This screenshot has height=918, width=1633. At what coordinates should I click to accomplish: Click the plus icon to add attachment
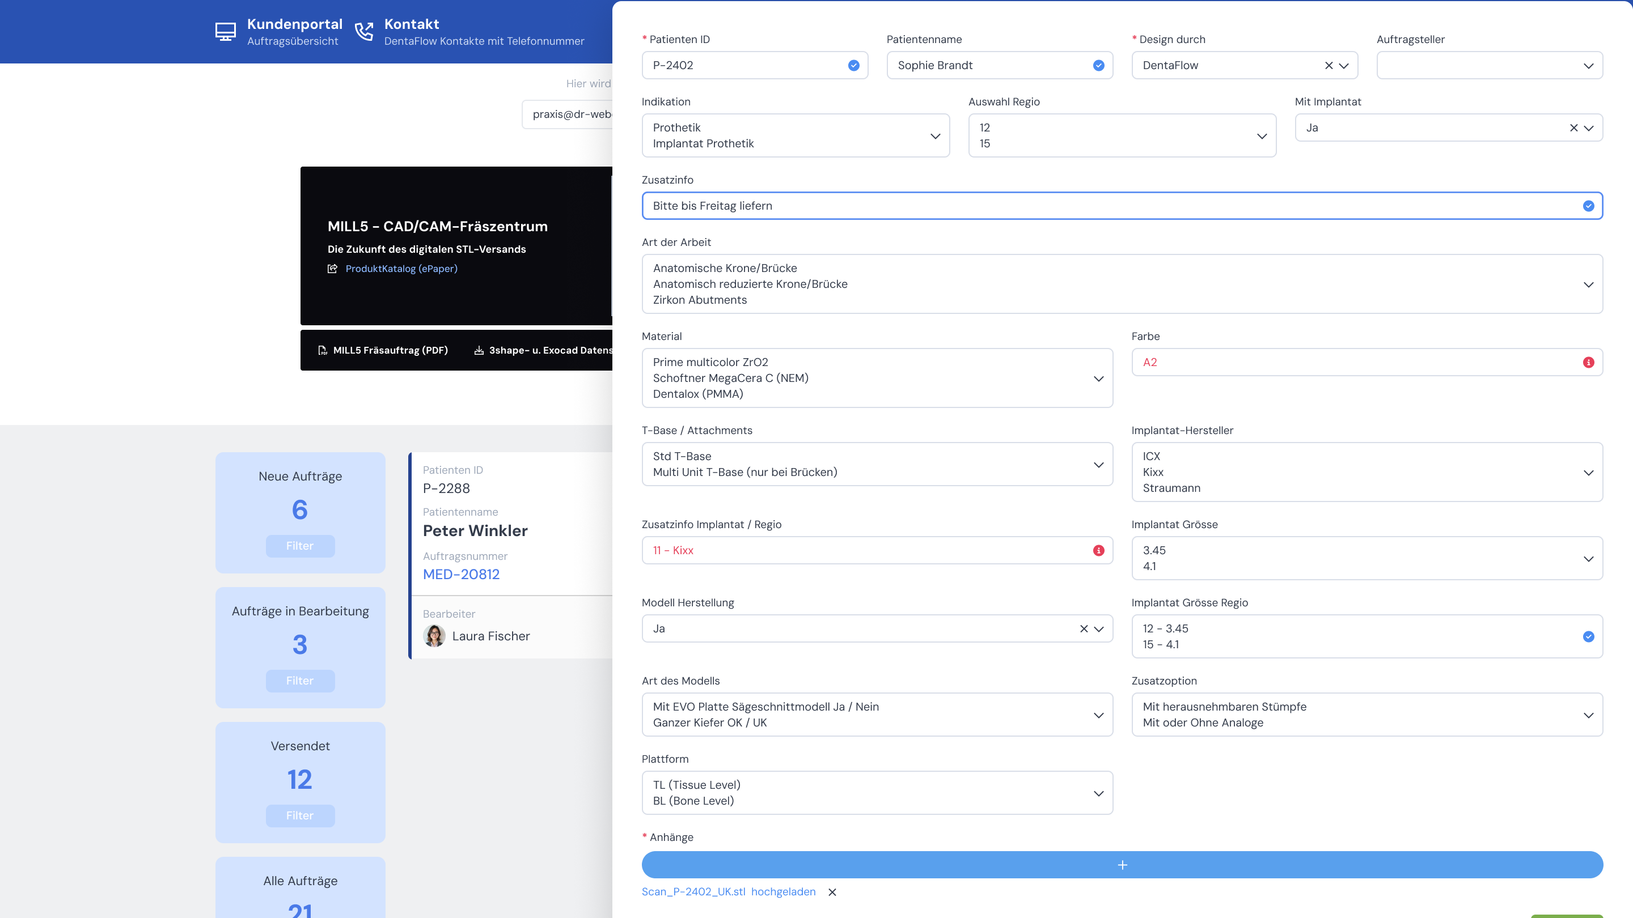coord(1122,865)
